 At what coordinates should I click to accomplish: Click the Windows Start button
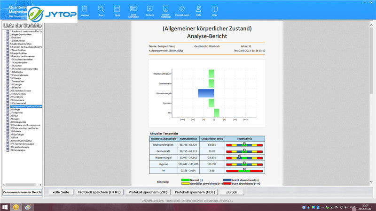[x=5, y=207]
